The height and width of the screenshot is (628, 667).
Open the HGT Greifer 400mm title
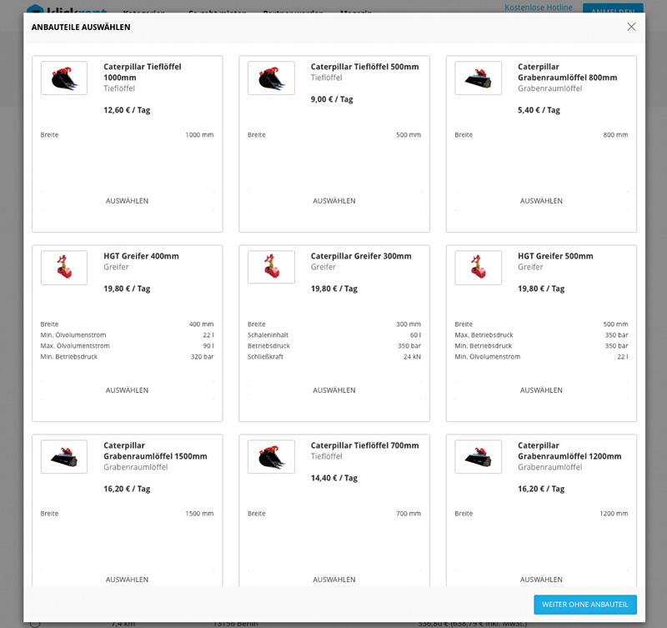click(141, 256)
